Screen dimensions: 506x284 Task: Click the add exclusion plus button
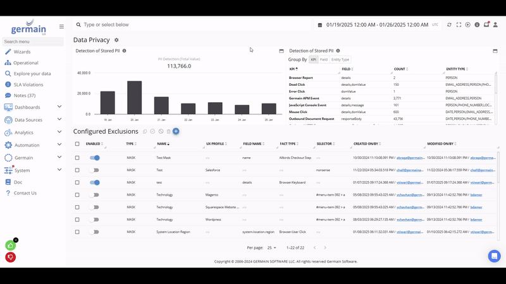tap(176, 131)
